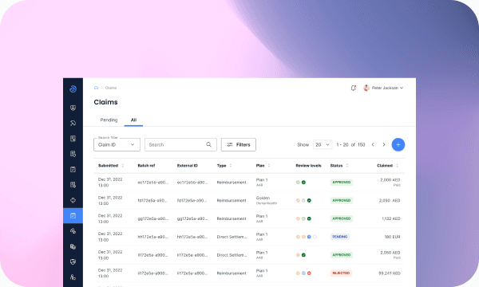Open the pills icon in sidebar

tap(73, 231)
